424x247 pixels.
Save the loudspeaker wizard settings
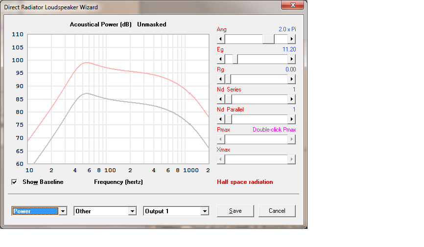click(235, 211)
